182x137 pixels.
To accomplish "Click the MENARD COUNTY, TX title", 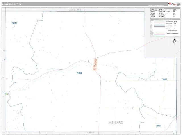I will 12,4.
